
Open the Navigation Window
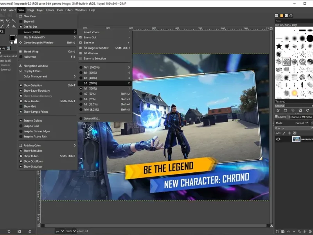click(x=36, y=66)
